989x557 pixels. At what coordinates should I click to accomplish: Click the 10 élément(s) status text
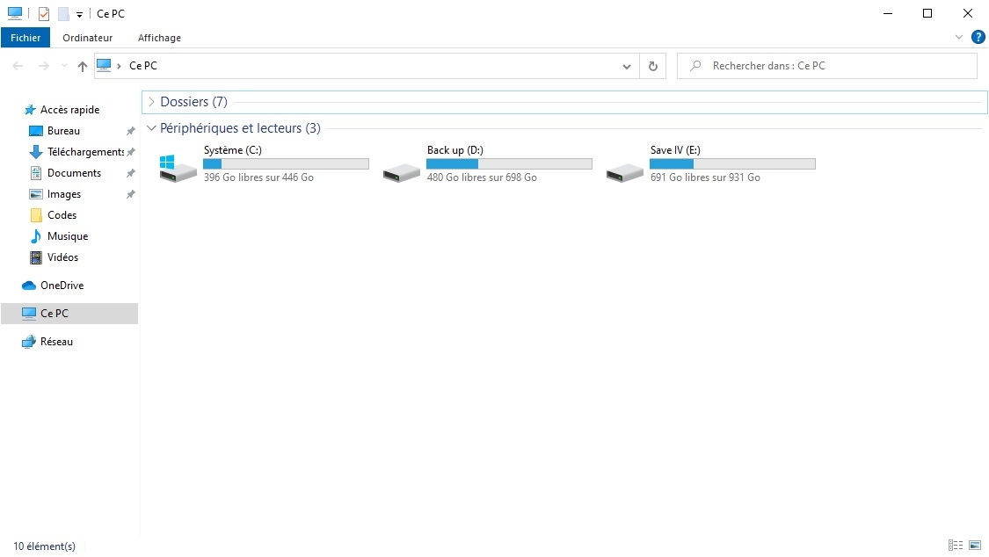[x=44, y=546]
